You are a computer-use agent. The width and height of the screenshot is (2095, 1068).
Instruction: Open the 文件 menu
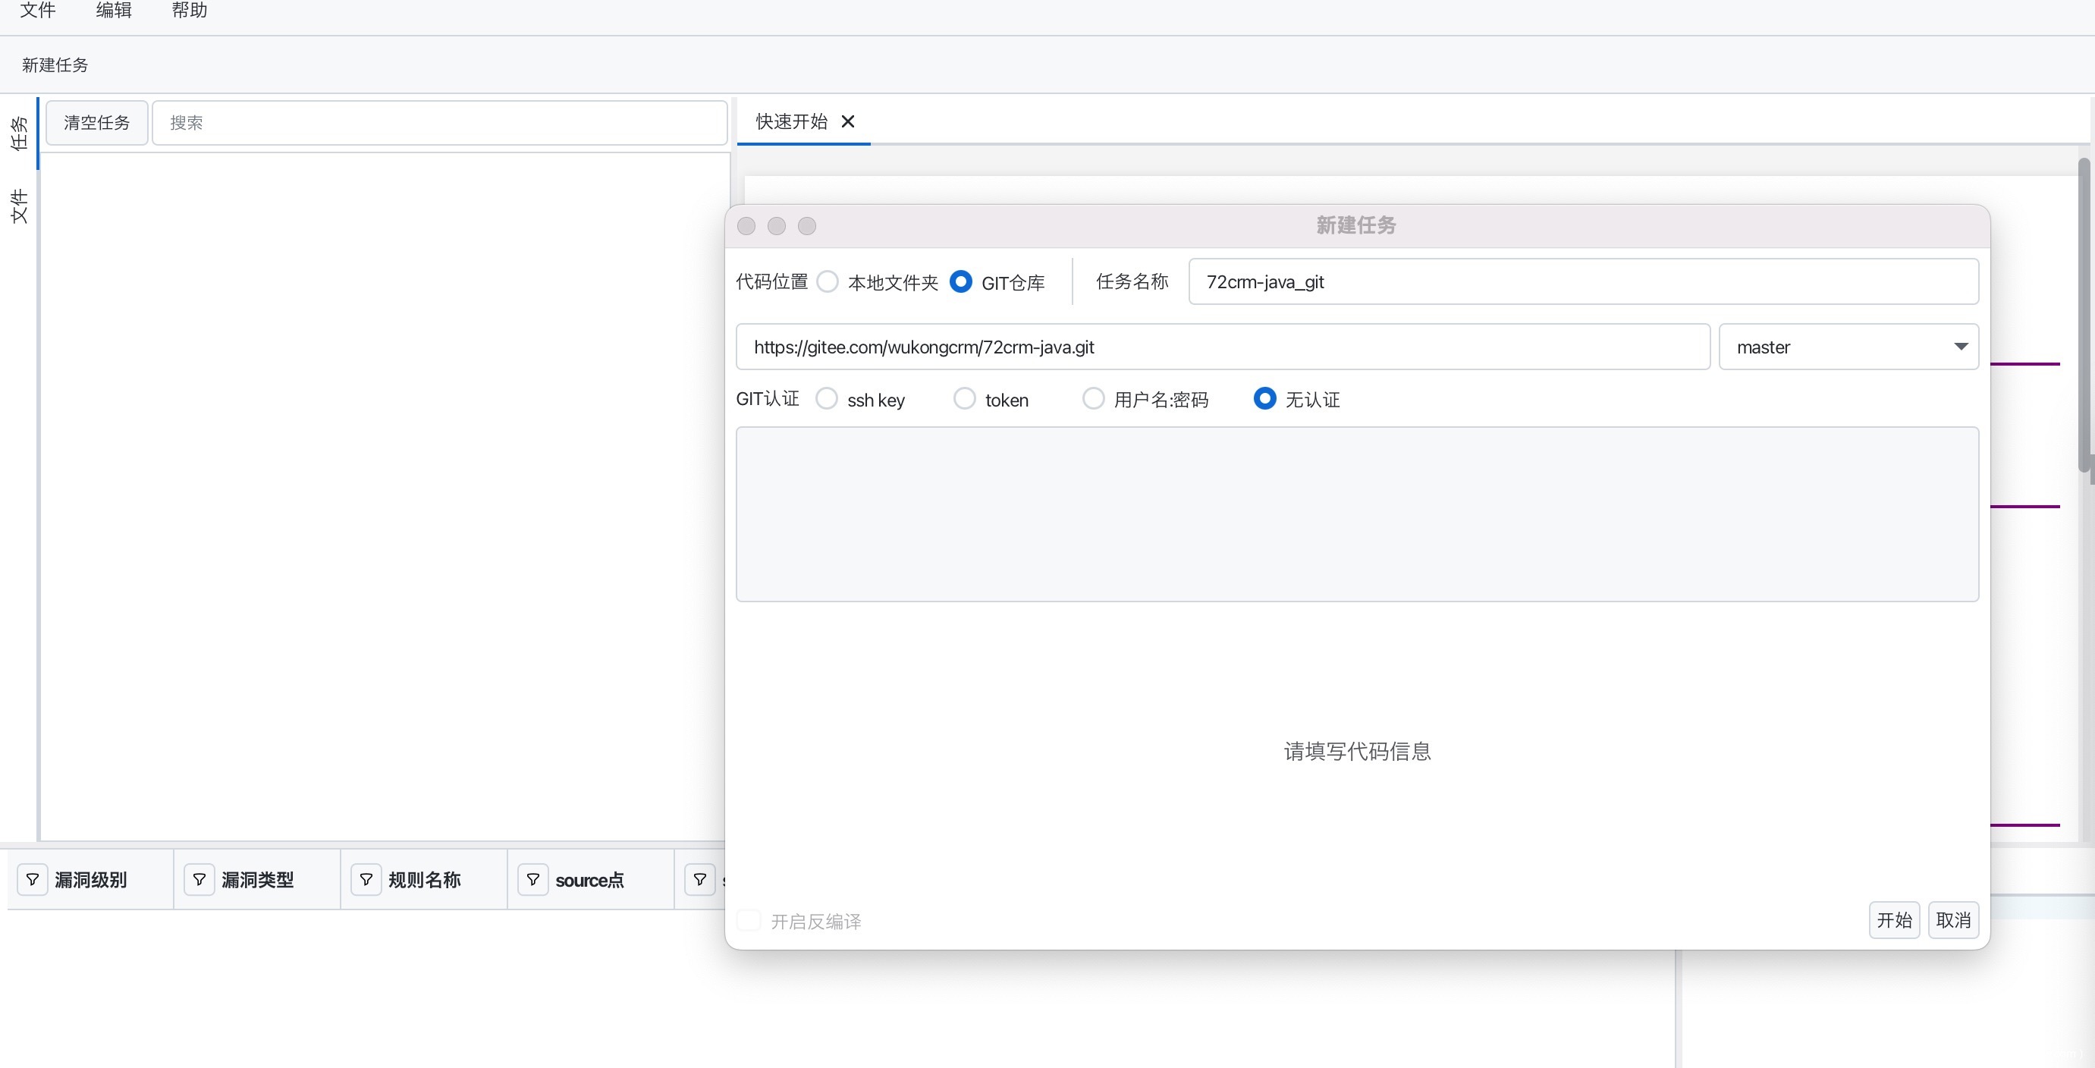pos(37,11)
